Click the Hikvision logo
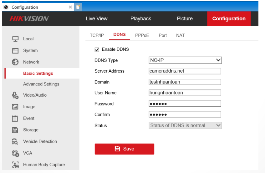265x173 pixels. [x=29, y=18]
